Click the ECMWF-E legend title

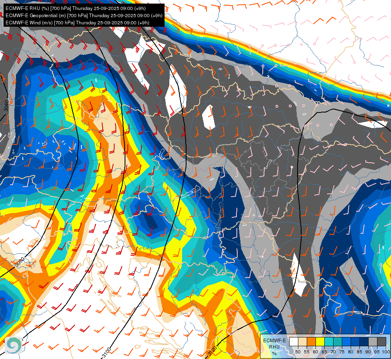274,341
